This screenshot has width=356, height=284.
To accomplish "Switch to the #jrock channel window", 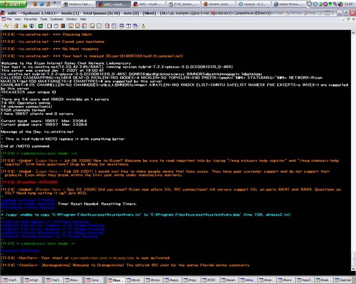I will pos(134,280).
